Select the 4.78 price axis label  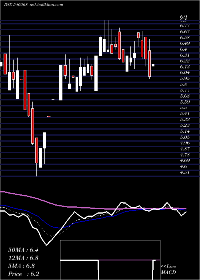[x=185, y=155]
